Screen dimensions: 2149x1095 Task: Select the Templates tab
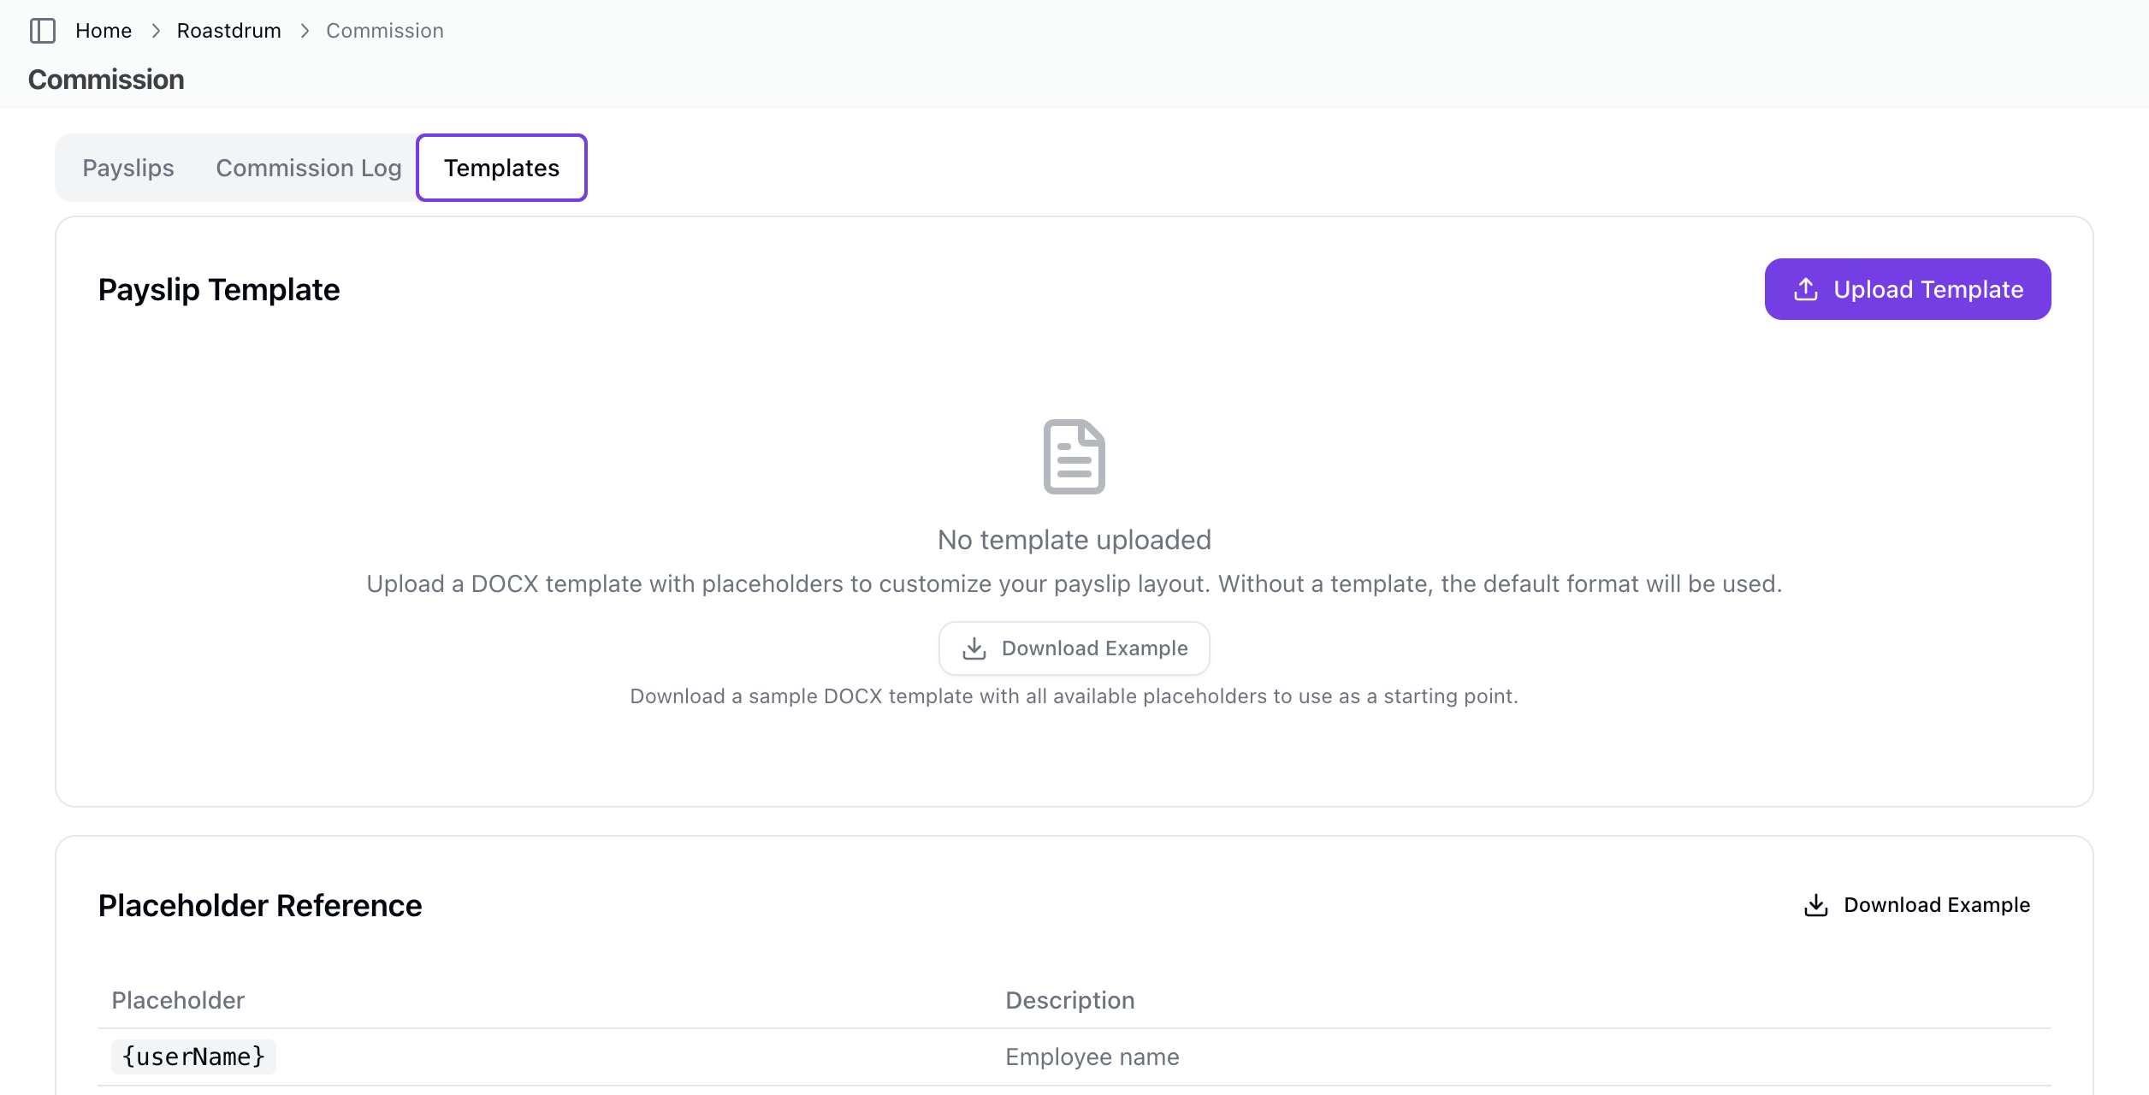coord(501,168)
